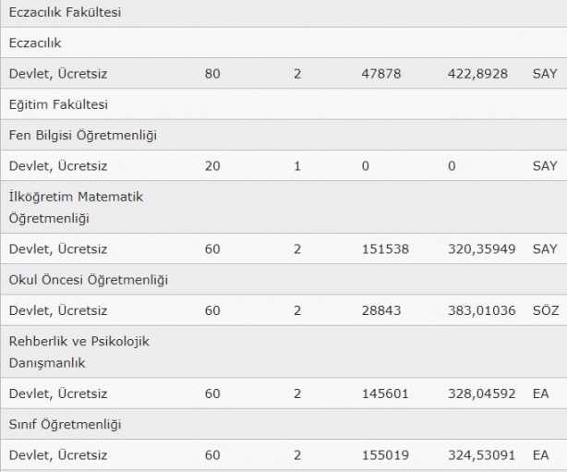Click the quota value 20

212,166
